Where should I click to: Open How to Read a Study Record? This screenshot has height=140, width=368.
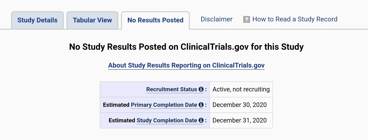[x=295, y=19]
